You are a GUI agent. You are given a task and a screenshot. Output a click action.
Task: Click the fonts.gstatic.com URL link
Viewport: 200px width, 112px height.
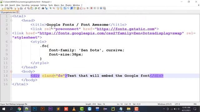(126, 29)
